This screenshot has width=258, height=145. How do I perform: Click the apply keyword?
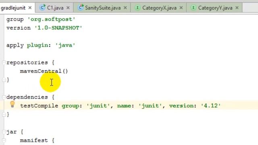click(x=15, y=45)
